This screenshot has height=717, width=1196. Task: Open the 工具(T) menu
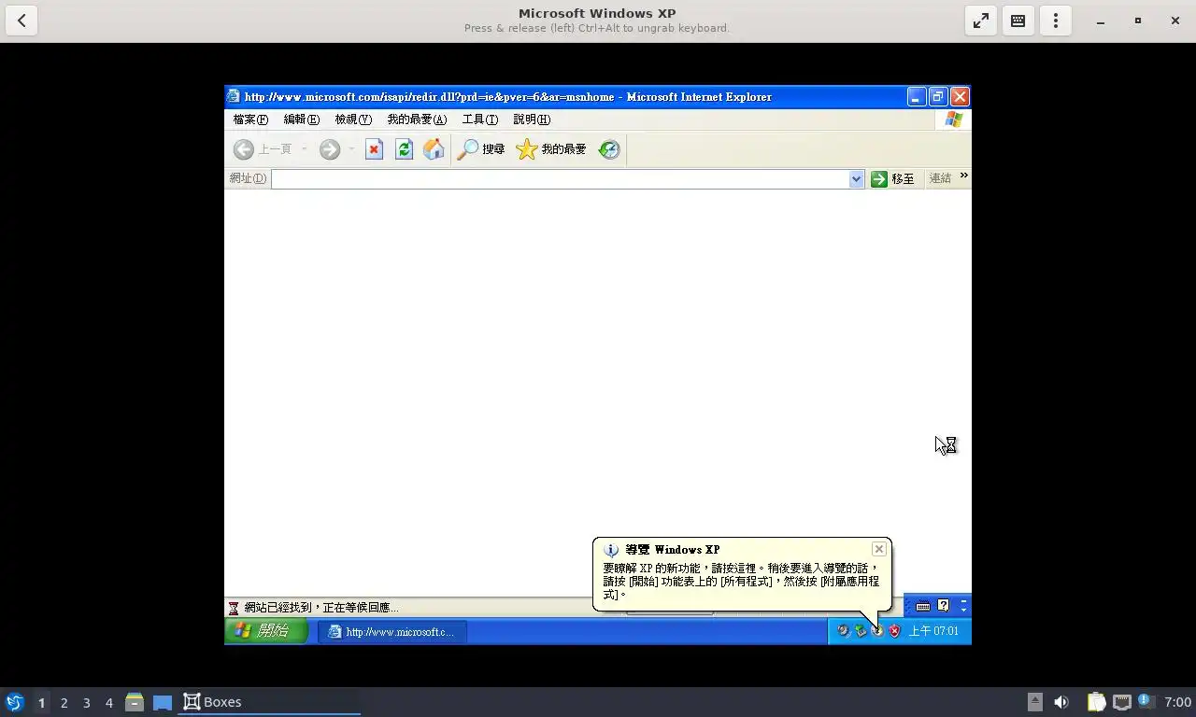coord(479,119)
